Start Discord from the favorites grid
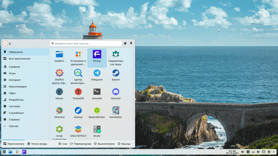 [x=116, y=94]
